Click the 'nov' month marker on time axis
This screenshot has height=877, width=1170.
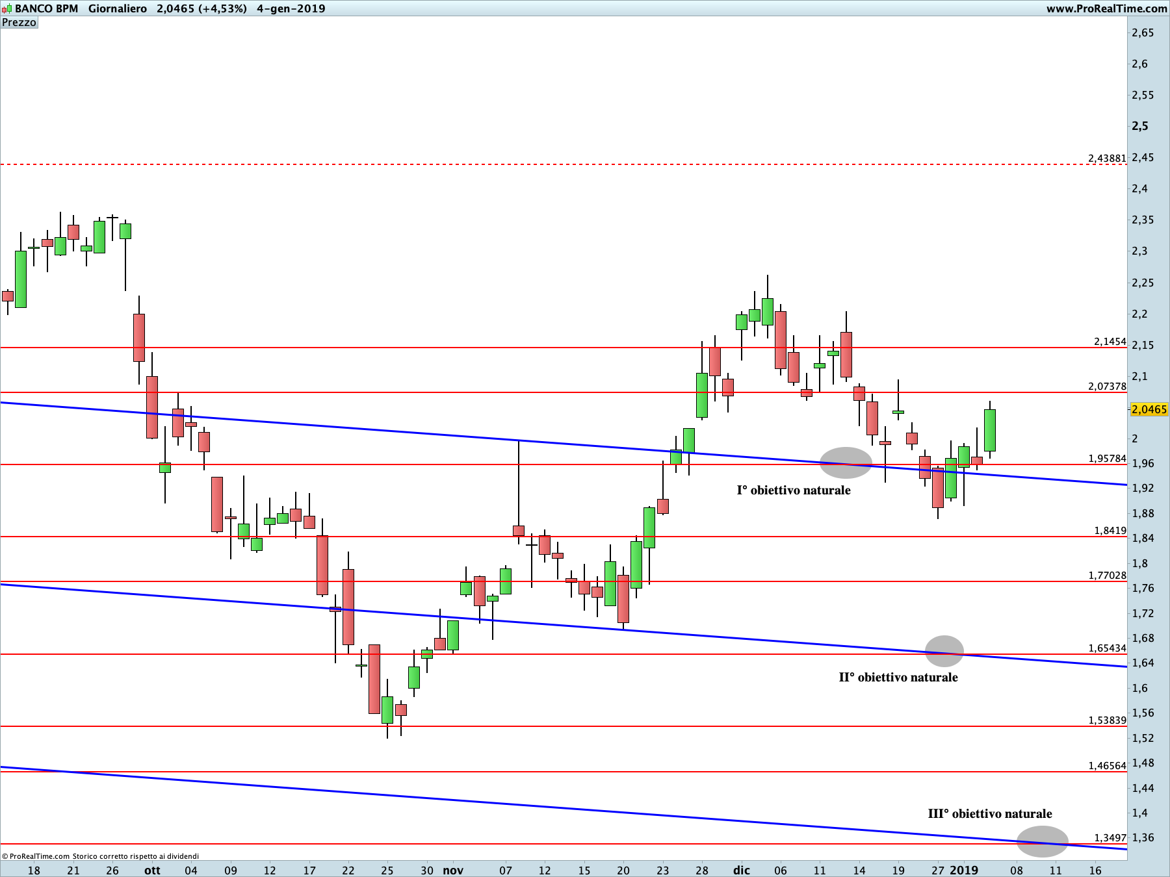[453, 870]
